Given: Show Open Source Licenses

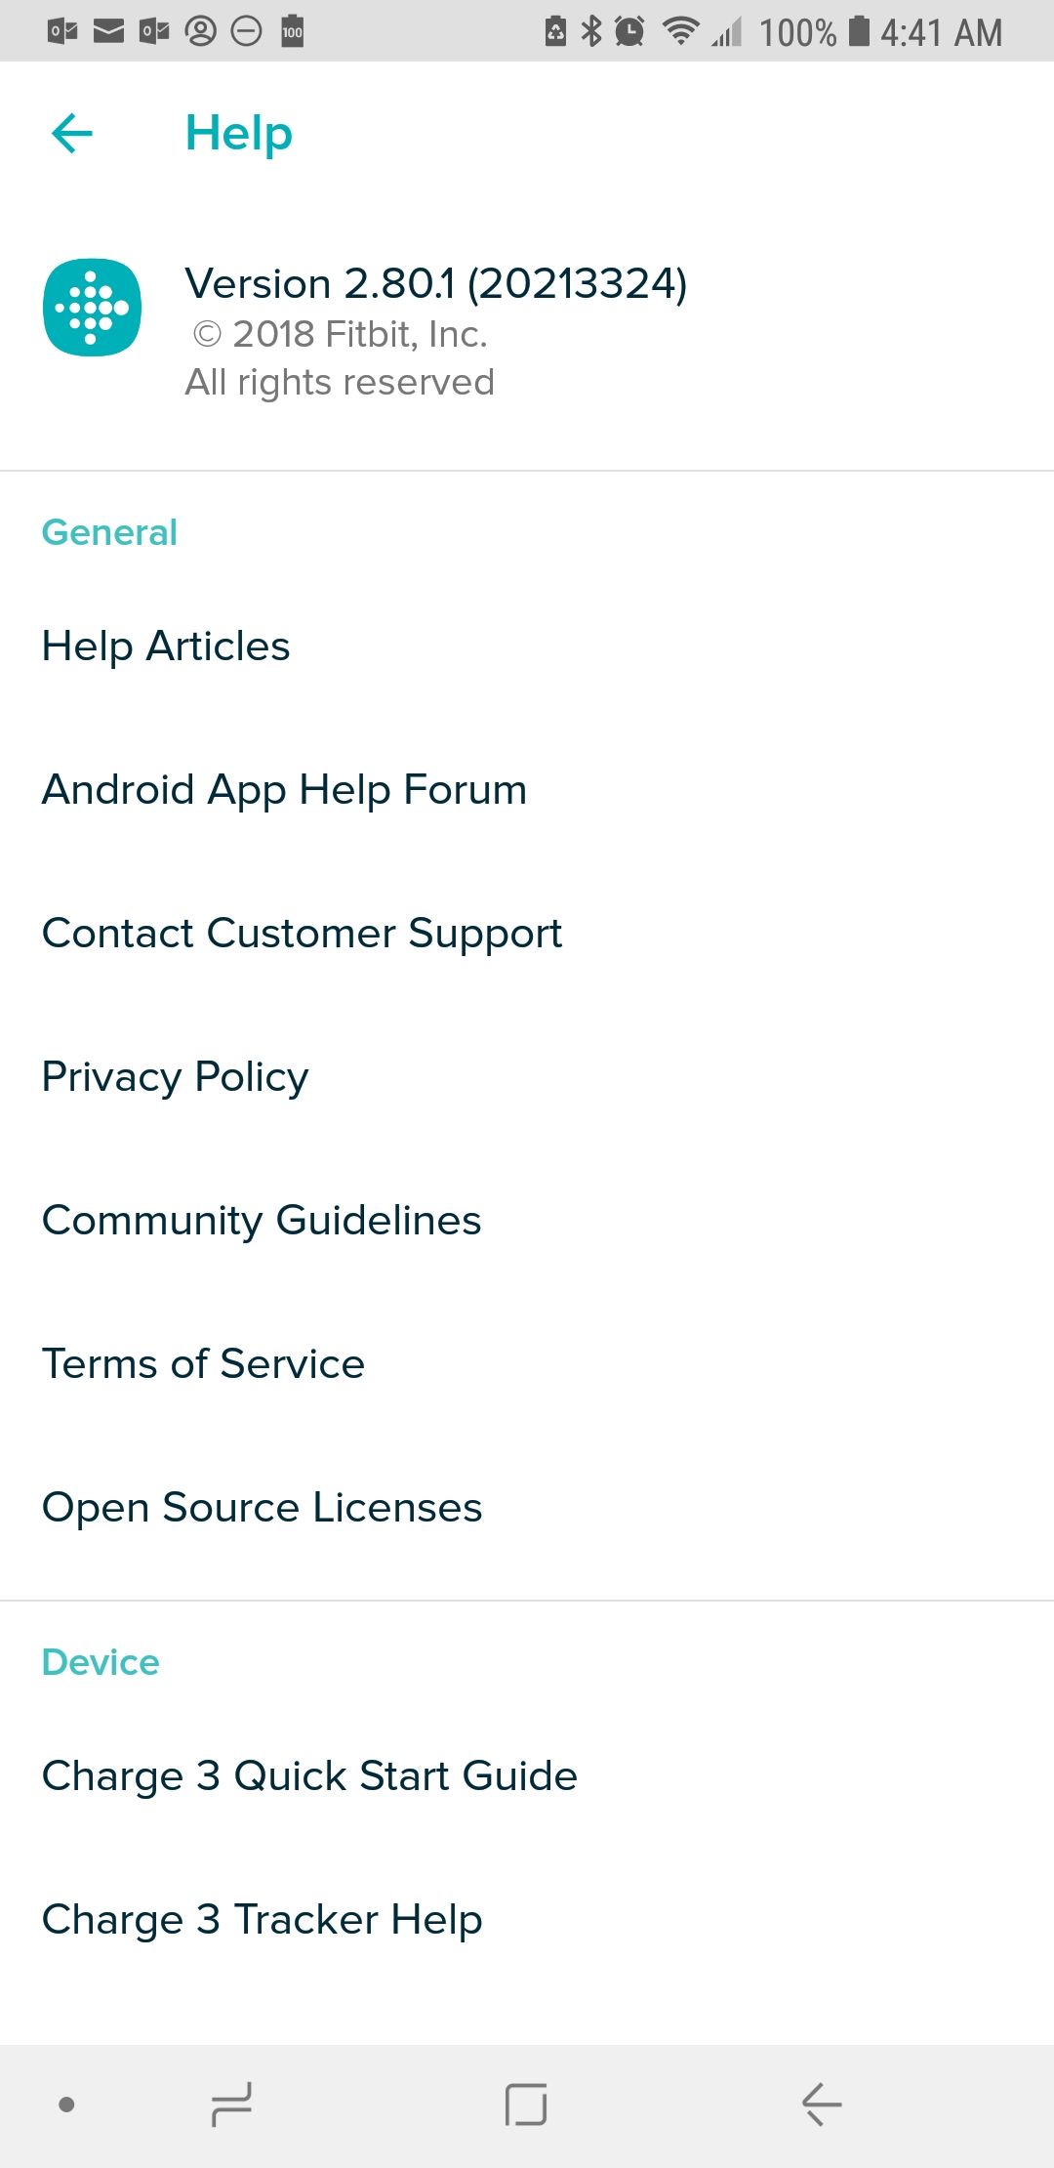Looking at the screenshot, I should tap(262, 1508).
